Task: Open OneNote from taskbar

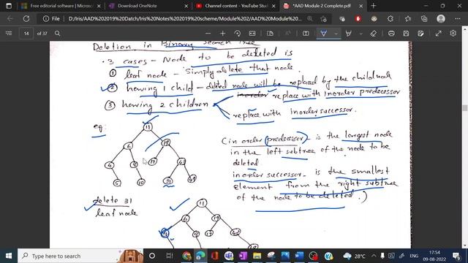Action: point(243,256)
